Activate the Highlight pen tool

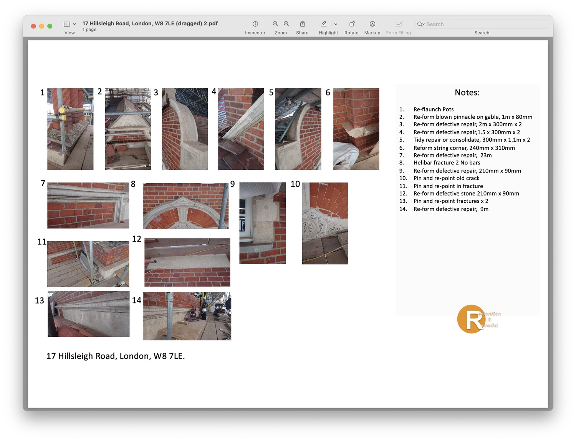click(324, 24)
